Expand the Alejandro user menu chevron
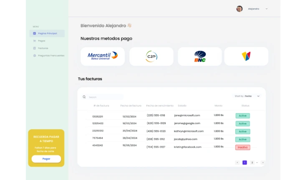This screenshot has width=288, height=180. pyautogui.click(x=267, y=9)
